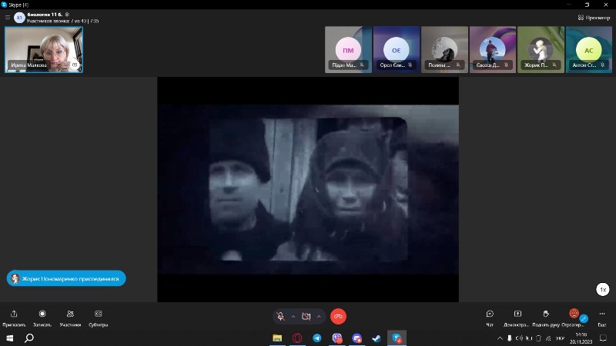Click Skype icon in the taskbar
This screenshot has width=616, height=346.
click(397, 338)
